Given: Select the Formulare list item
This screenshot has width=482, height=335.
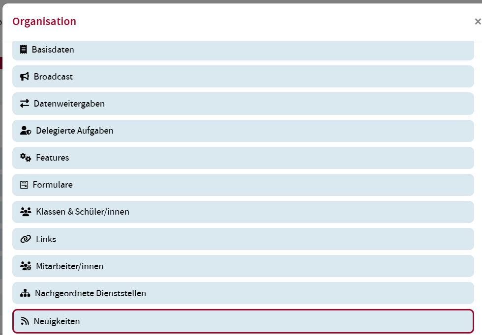Looking at the screenshot, I should [x=243, y=185].
